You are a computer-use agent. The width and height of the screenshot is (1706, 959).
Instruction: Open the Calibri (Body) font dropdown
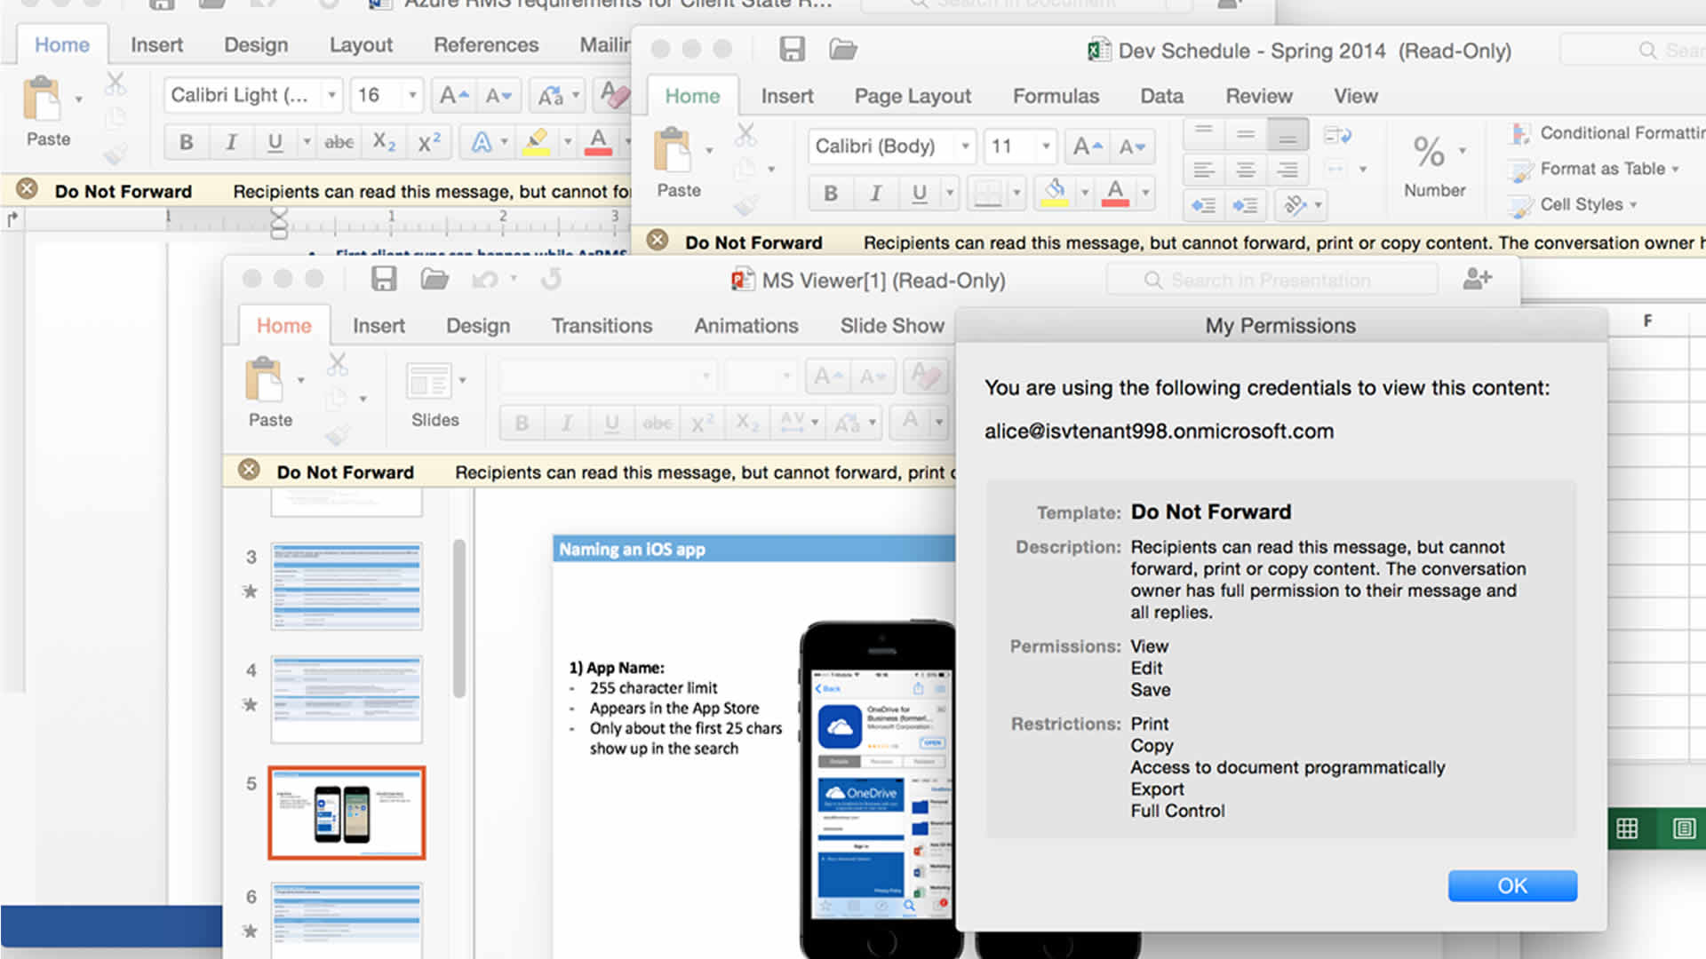965,147
